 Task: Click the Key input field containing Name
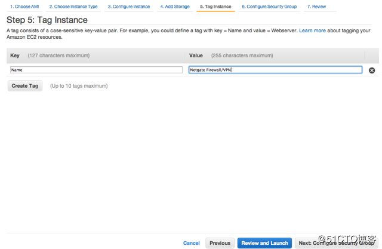(96, 70)
